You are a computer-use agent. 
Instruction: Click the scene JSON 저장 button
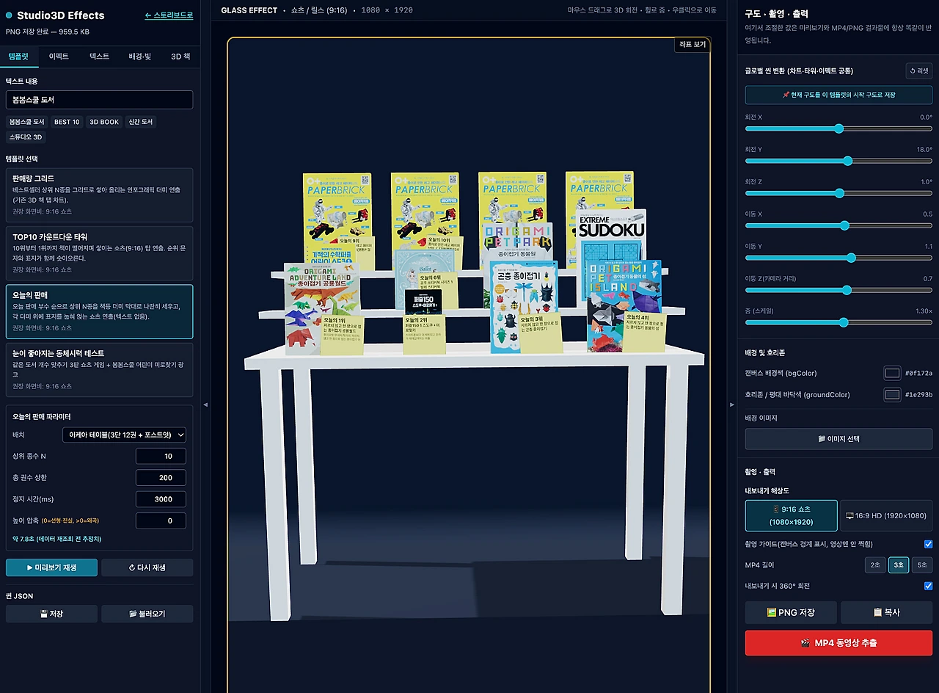(51, 614)
